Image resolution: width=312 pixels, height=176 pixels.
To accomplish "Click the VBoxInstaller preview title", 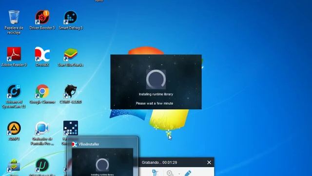I will point(89,144).
